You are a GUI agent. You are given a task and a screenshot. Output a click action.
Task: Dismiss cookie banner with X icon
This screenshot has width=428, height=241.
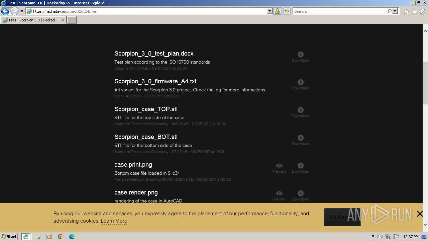[x=420, y=214]
